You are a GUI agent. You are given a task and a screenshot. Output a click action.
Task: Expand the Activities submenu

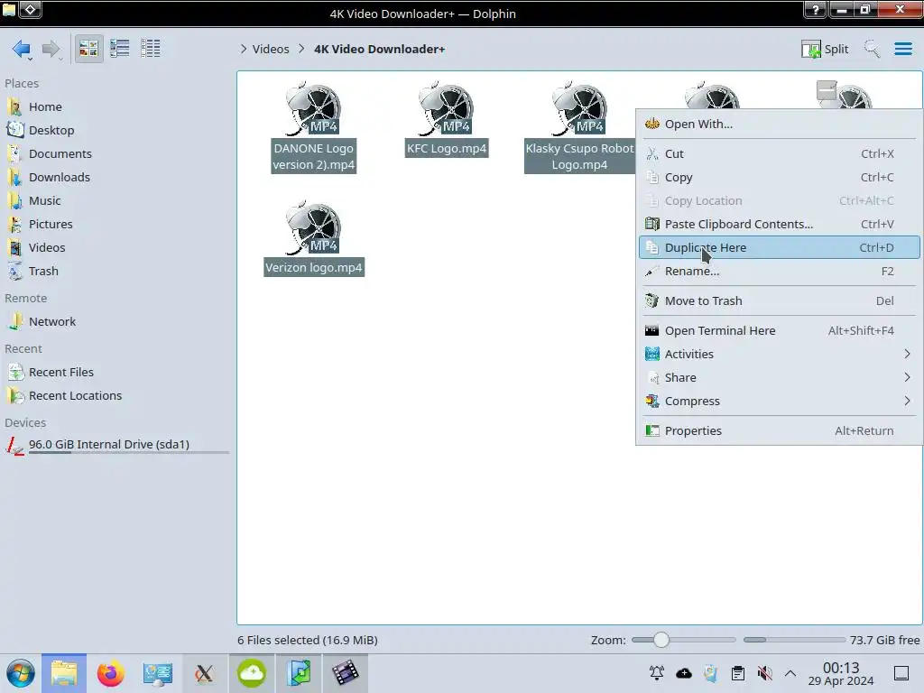tap(779, 354)
